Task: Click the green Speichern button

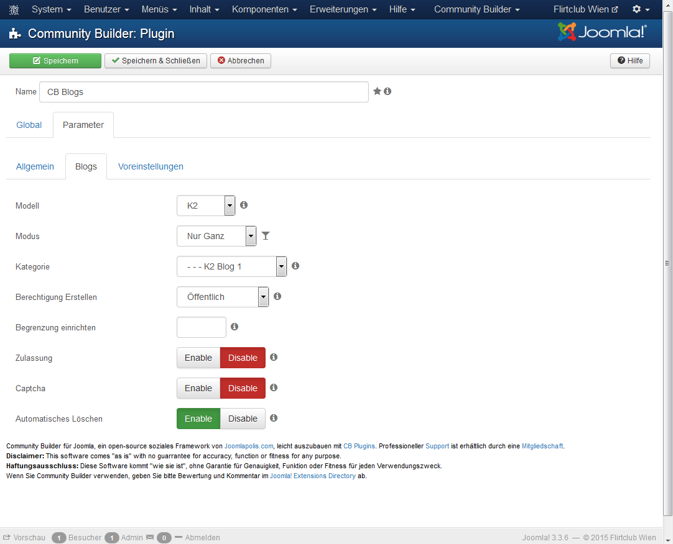Action: click(55, 60)
